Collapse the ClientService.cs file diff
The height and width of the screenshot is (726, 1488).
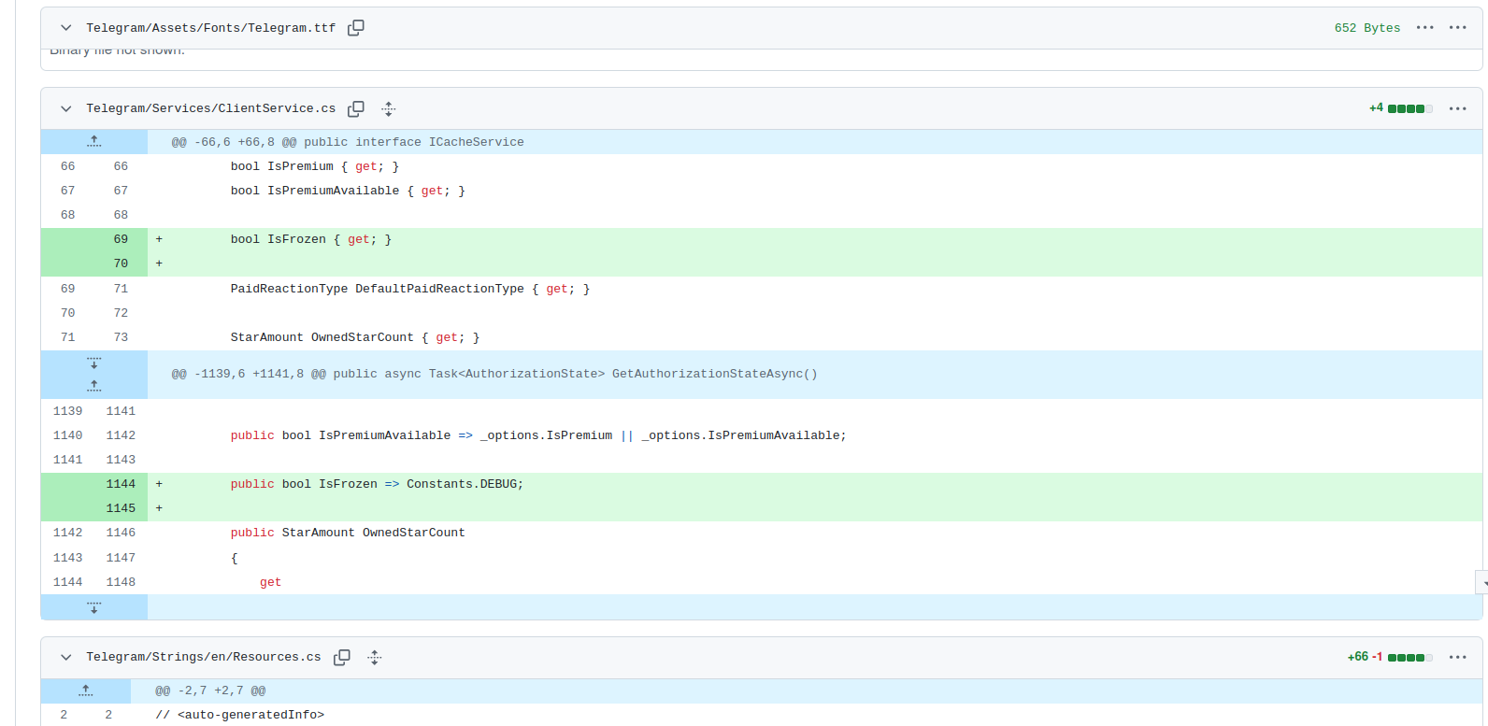pyautogui.click(x=66, y=109)
